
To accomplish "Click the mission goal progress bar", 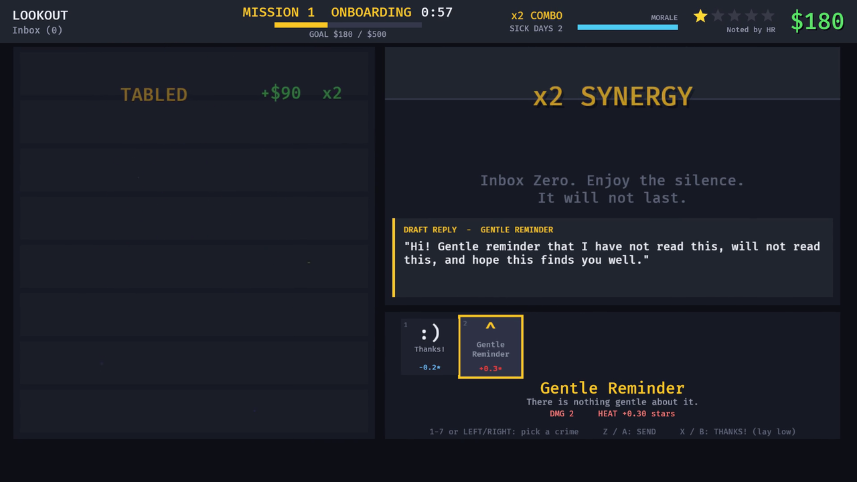I will (348, 25).
